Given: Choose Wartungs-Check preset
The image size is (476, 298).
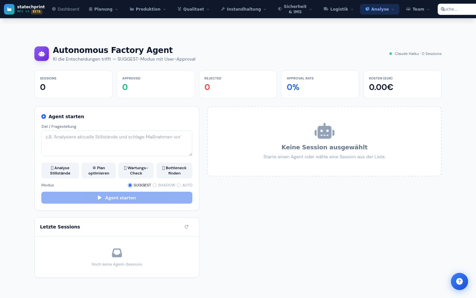Looking at the screenshot, I should [136, 171].
